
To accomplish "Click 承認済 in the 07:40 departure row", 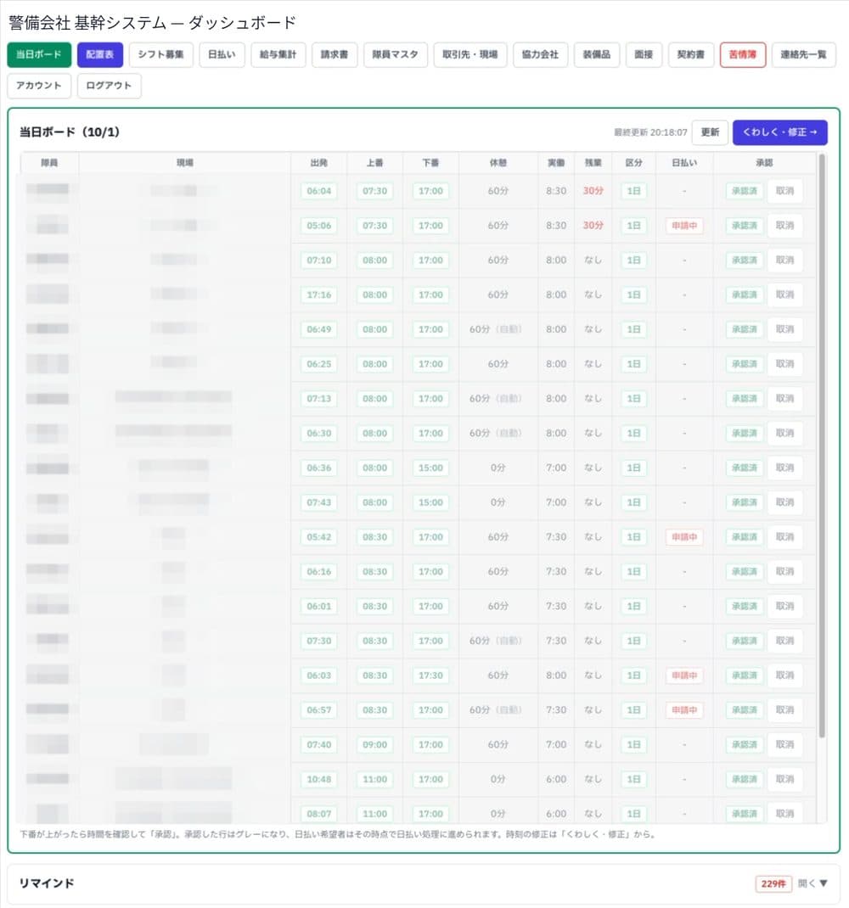I will (744, 745).
